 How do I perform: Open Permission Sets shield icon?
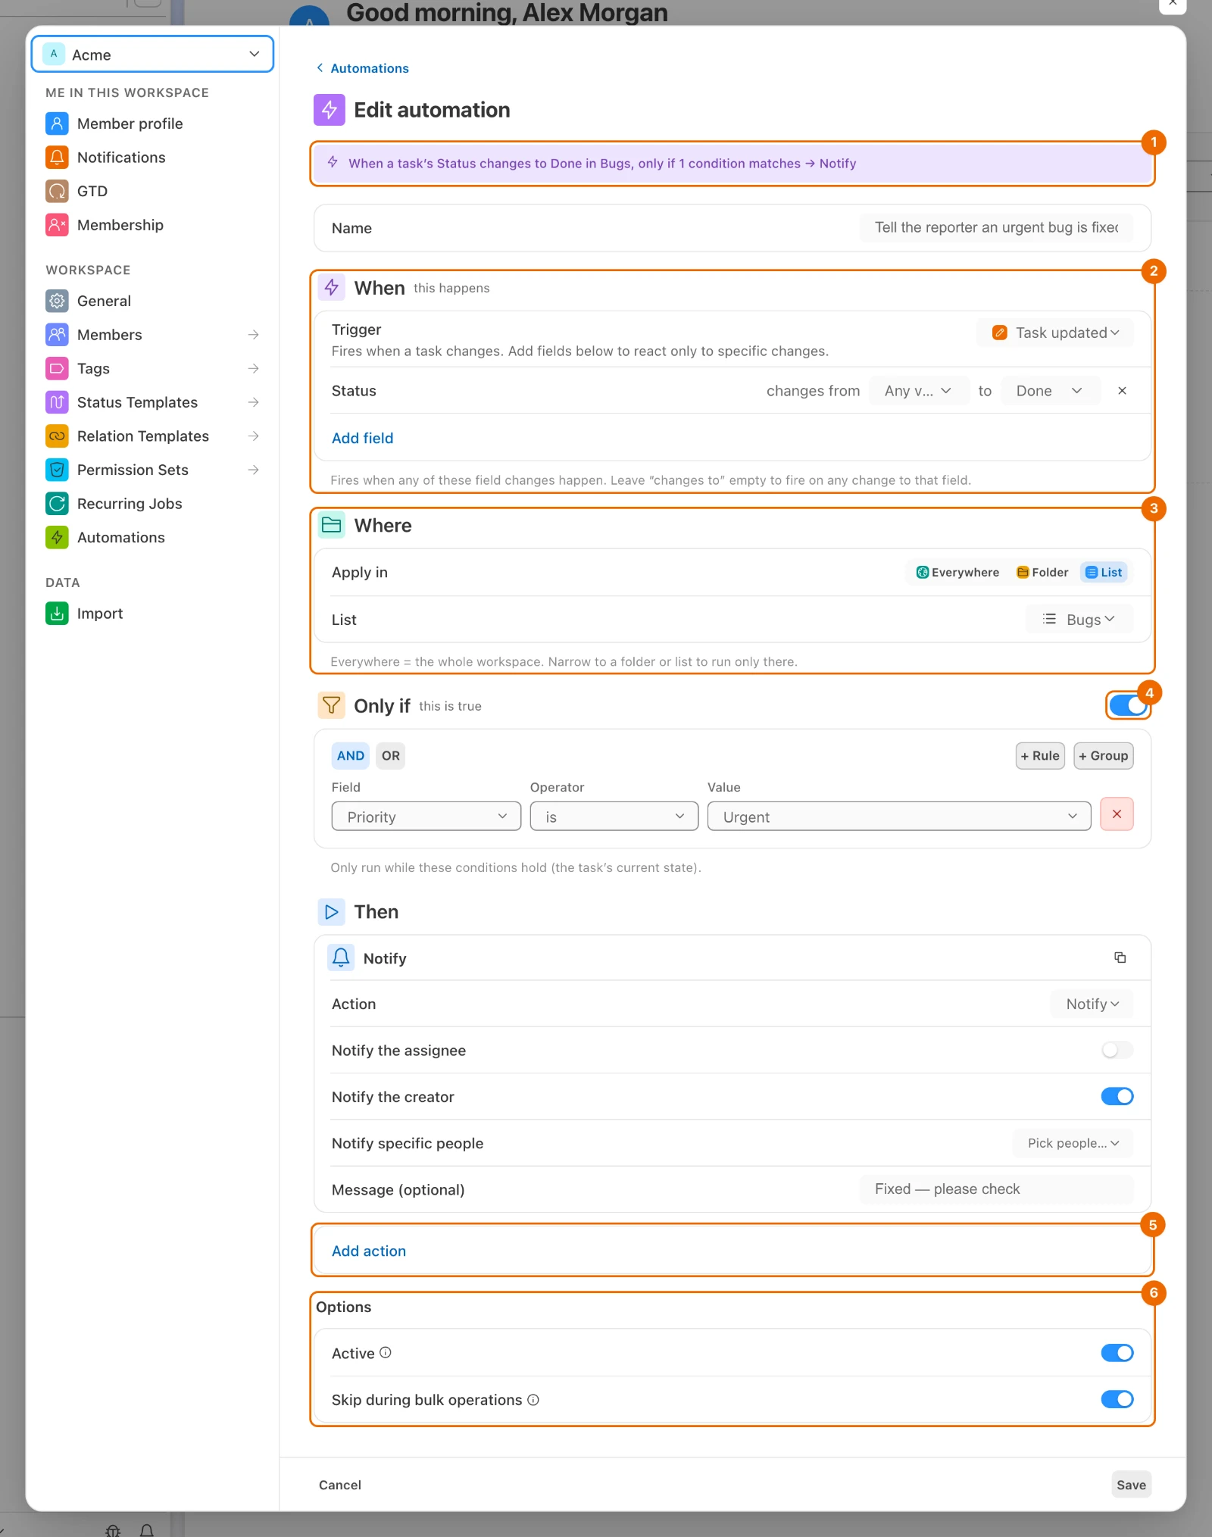click(x=57, y=470)
